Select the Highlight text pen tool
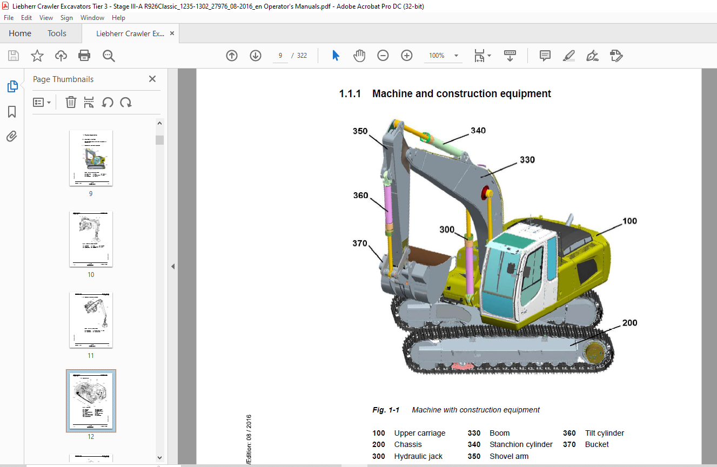 (x=569, y=56)
